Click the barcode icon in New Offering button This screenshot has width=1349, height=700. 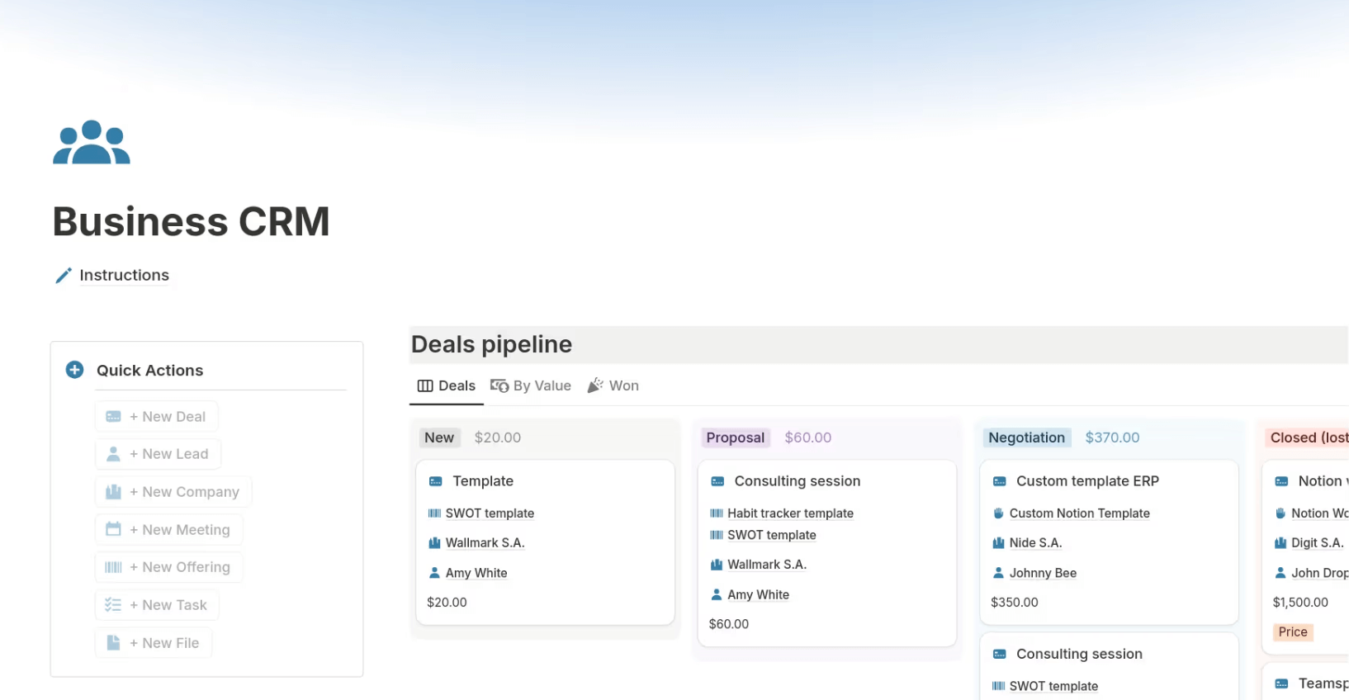click(x=114, y=567)
